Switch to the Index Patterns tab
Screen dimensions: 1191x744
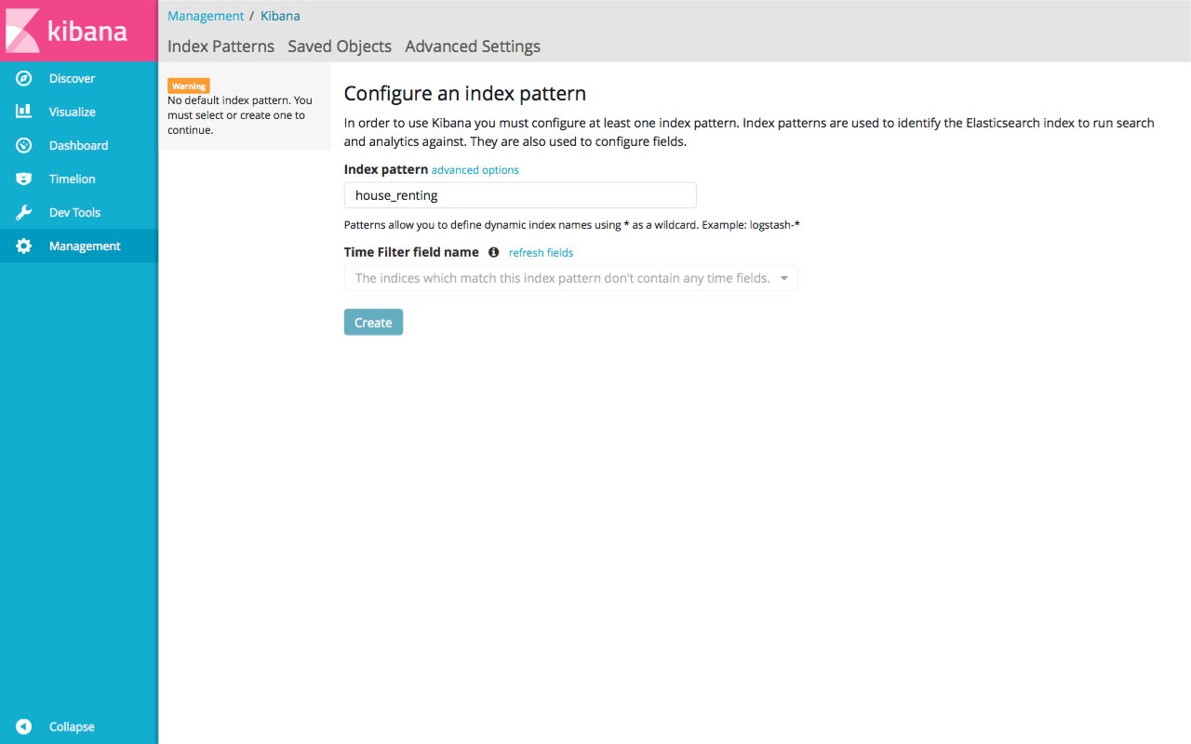coord(221,46)
